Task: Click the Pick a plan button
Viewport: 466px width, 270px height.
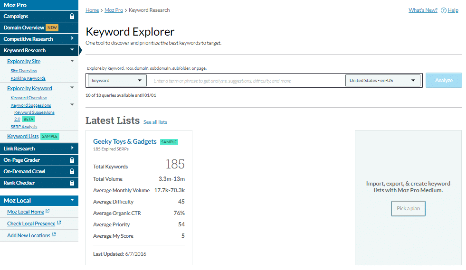Action: coord(408,208)
